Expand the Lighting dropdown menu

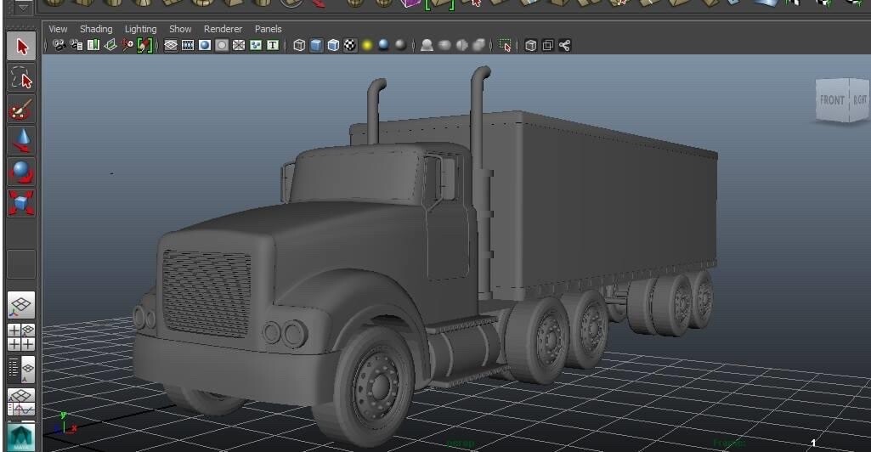coord(140,29)
